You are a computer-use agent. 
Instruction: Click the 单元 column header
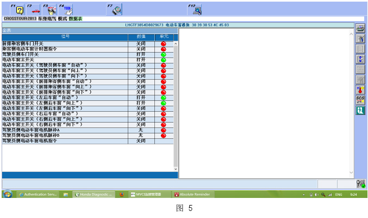[164, 36]
